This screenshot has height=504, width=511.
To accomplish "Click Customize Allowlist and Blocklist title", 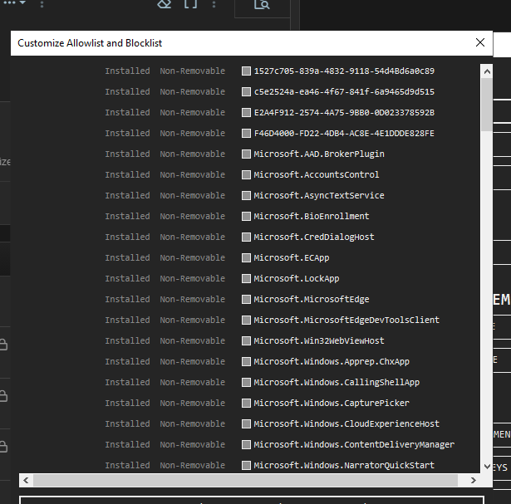I will coord(90,43).
